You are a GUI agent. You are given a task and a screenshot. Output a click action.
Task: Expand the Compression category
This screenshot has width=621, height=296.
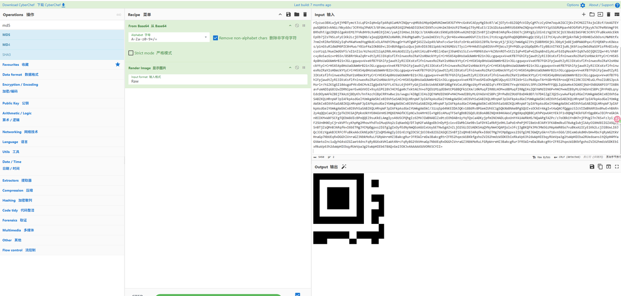(62, 190)
